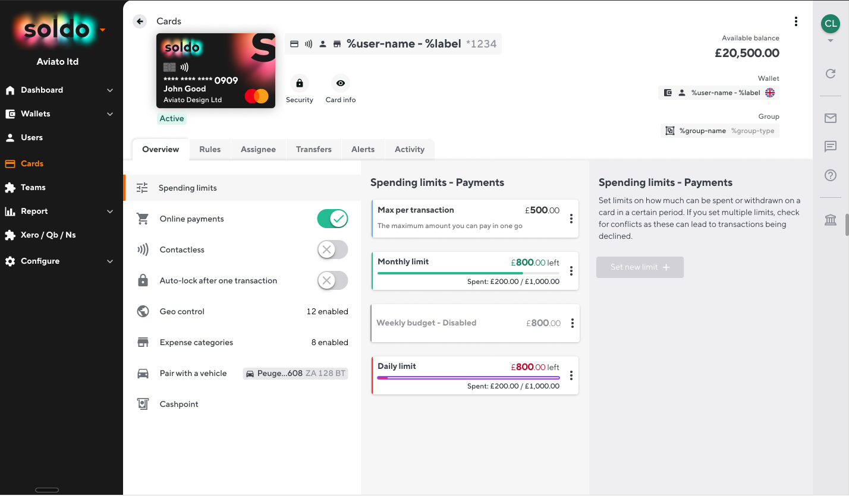The image size is (849, 496).
Task: Select Spending limits in the overview list
Action: (x=242, y=188)
